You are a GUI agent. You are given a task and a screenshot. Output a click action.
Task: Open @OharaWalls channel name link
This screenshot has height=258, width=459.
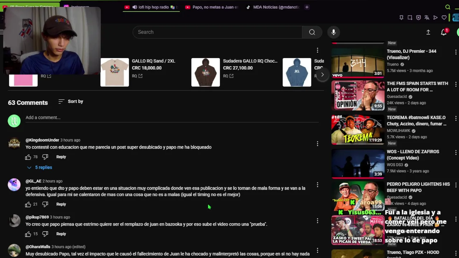pyautogui.click(x=38, y=247)
